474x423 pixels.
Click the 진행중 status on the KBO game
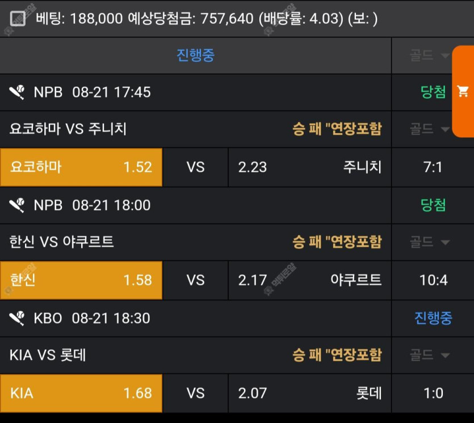point(433,318)
